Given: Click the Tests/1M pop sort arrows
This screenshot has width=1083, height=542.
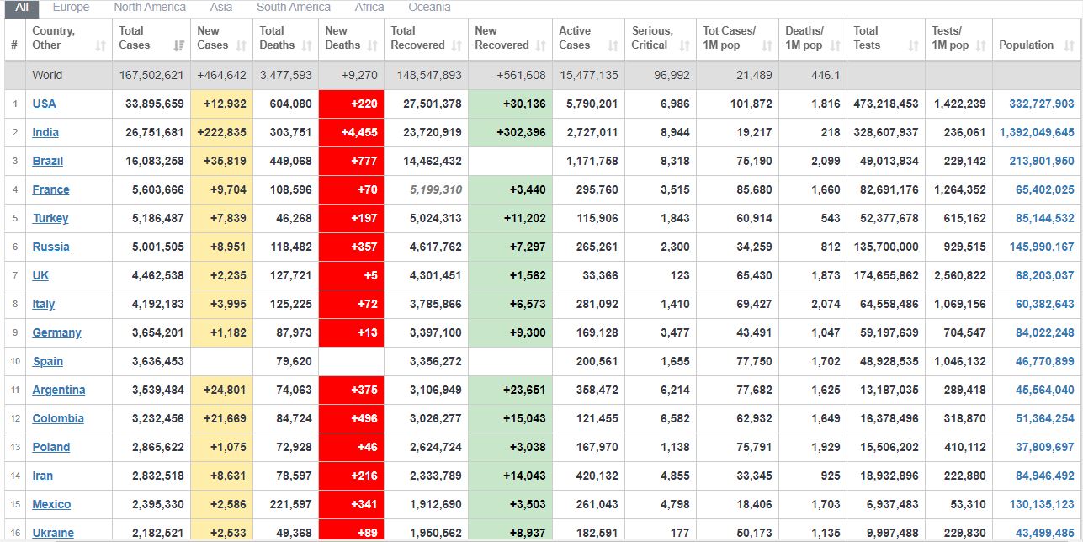Looking at the screenshot, I should [980, 46].
